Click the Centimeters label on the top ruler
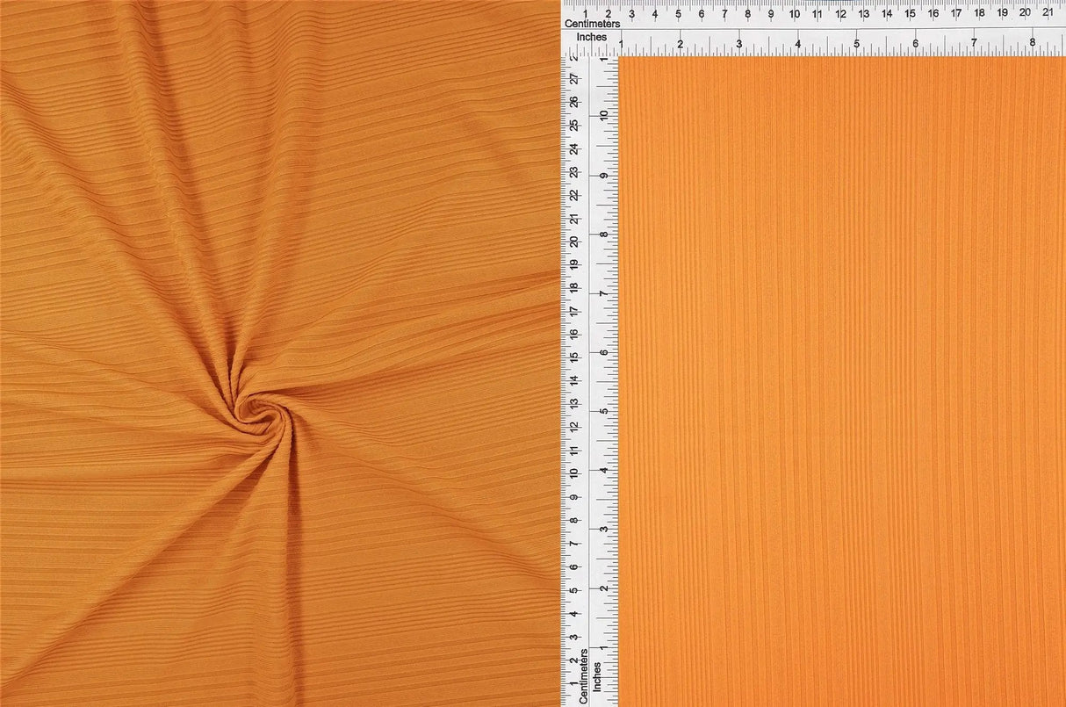Image resolution: width=1066 pixels, height=707 pixels. tap(592, 24)
